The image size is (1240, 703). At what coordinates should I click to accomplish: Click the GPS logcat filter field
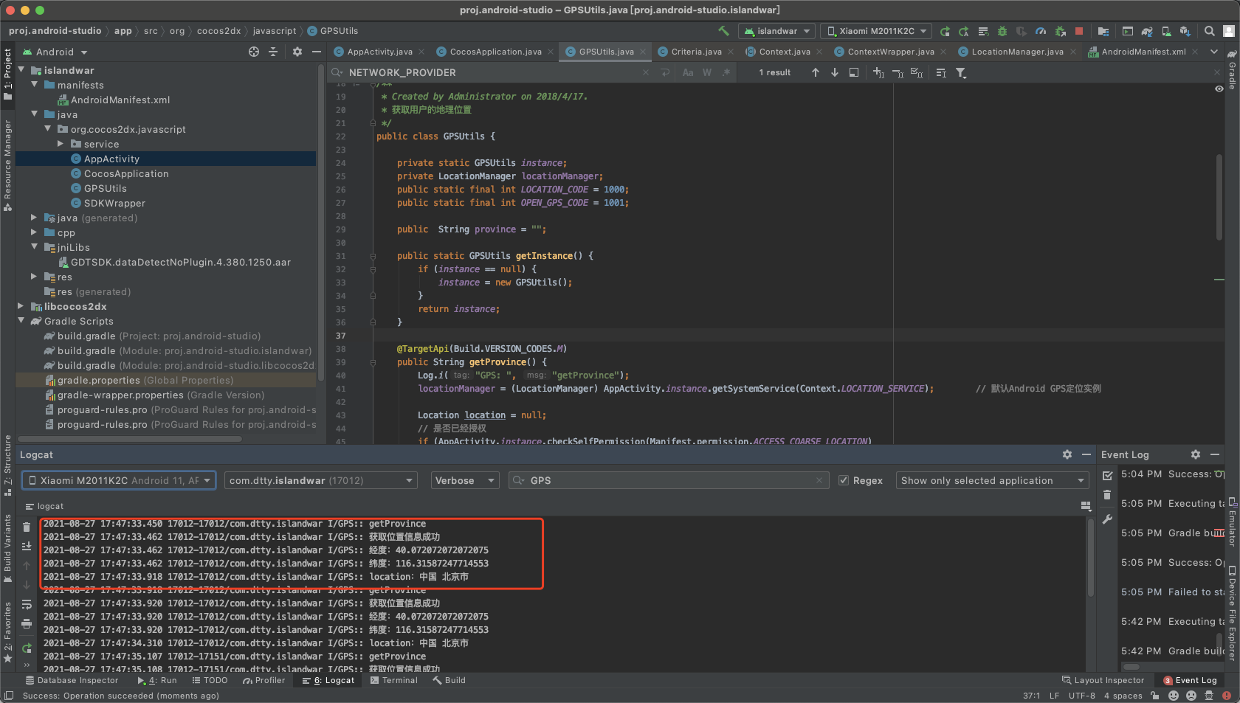(669, 480)
